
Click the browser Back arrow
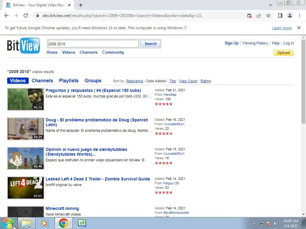(x=7, y=16)
